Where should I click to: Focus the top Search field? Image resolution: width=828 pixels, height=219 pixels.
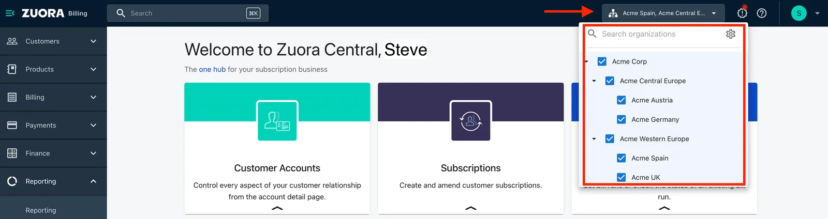point(187,13)
